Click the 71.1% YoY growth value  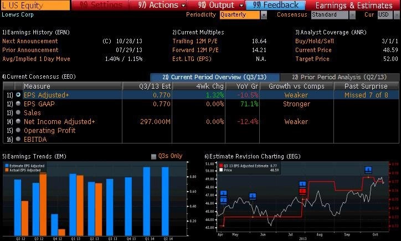pos(249,104)
